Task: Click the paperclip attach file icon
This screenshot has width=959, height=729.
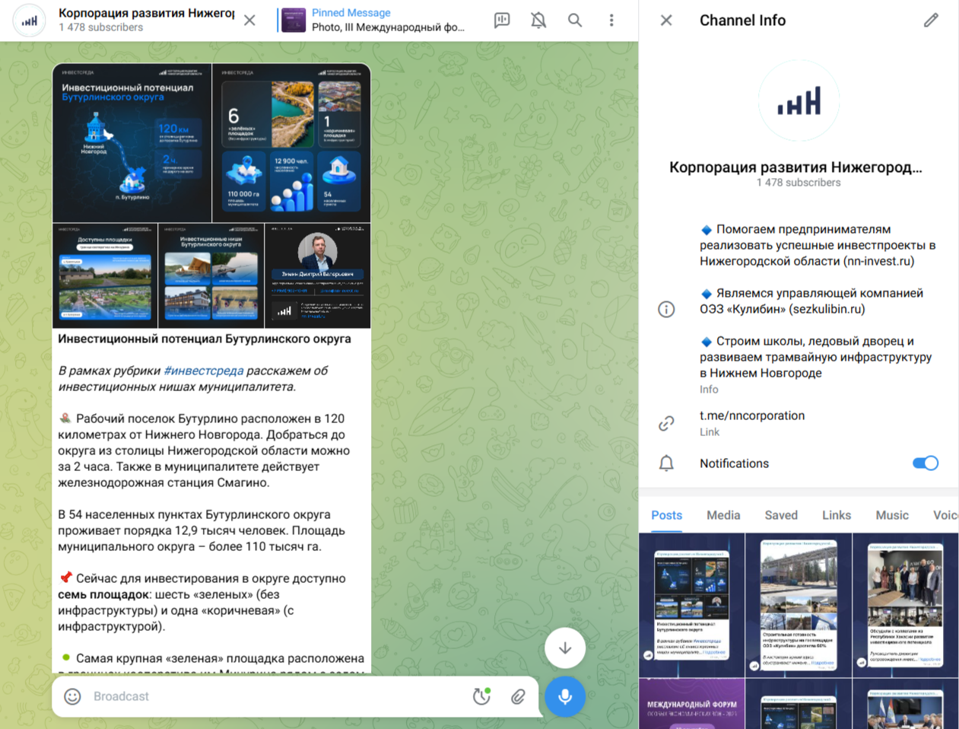Action: 518,696
